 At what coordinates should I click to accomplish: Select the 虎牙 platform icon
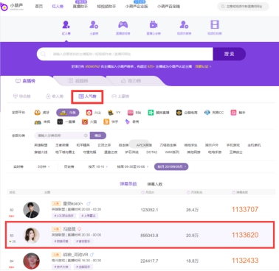coord(38,113)
